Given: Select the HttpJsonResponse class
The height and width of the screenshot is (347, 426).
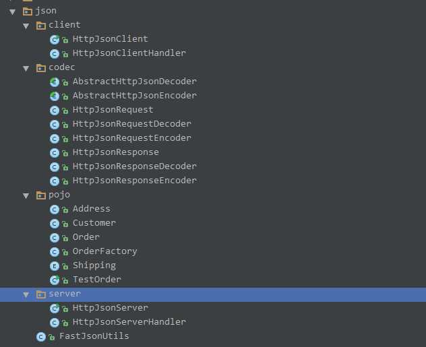Looking at the screenshot, I should (115, 152).
